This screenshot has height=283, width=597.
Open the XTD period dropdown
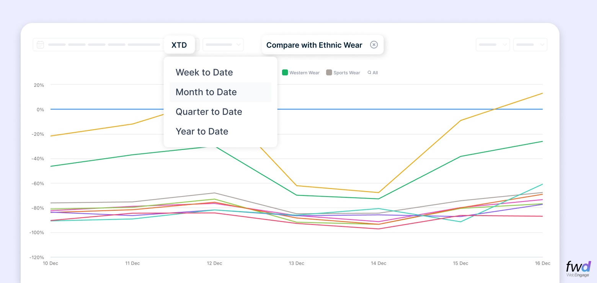[179, 45]
